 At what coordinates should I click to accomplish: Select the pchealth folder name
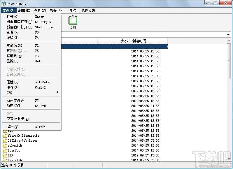coord(15,145)
